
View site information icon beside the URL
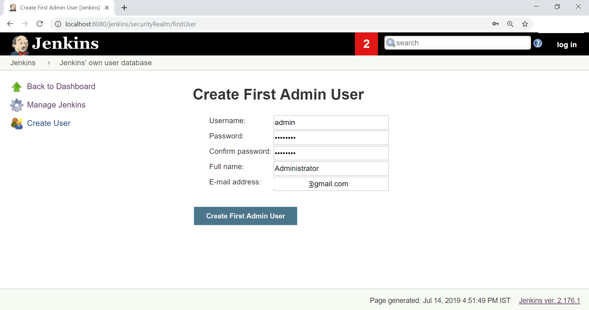(x=58, y=24)
